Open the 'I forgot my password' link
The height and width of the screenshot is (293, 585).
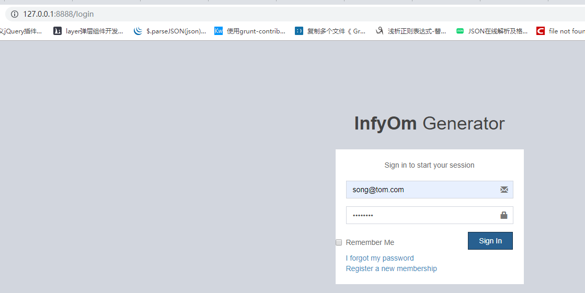pos(380,258)
